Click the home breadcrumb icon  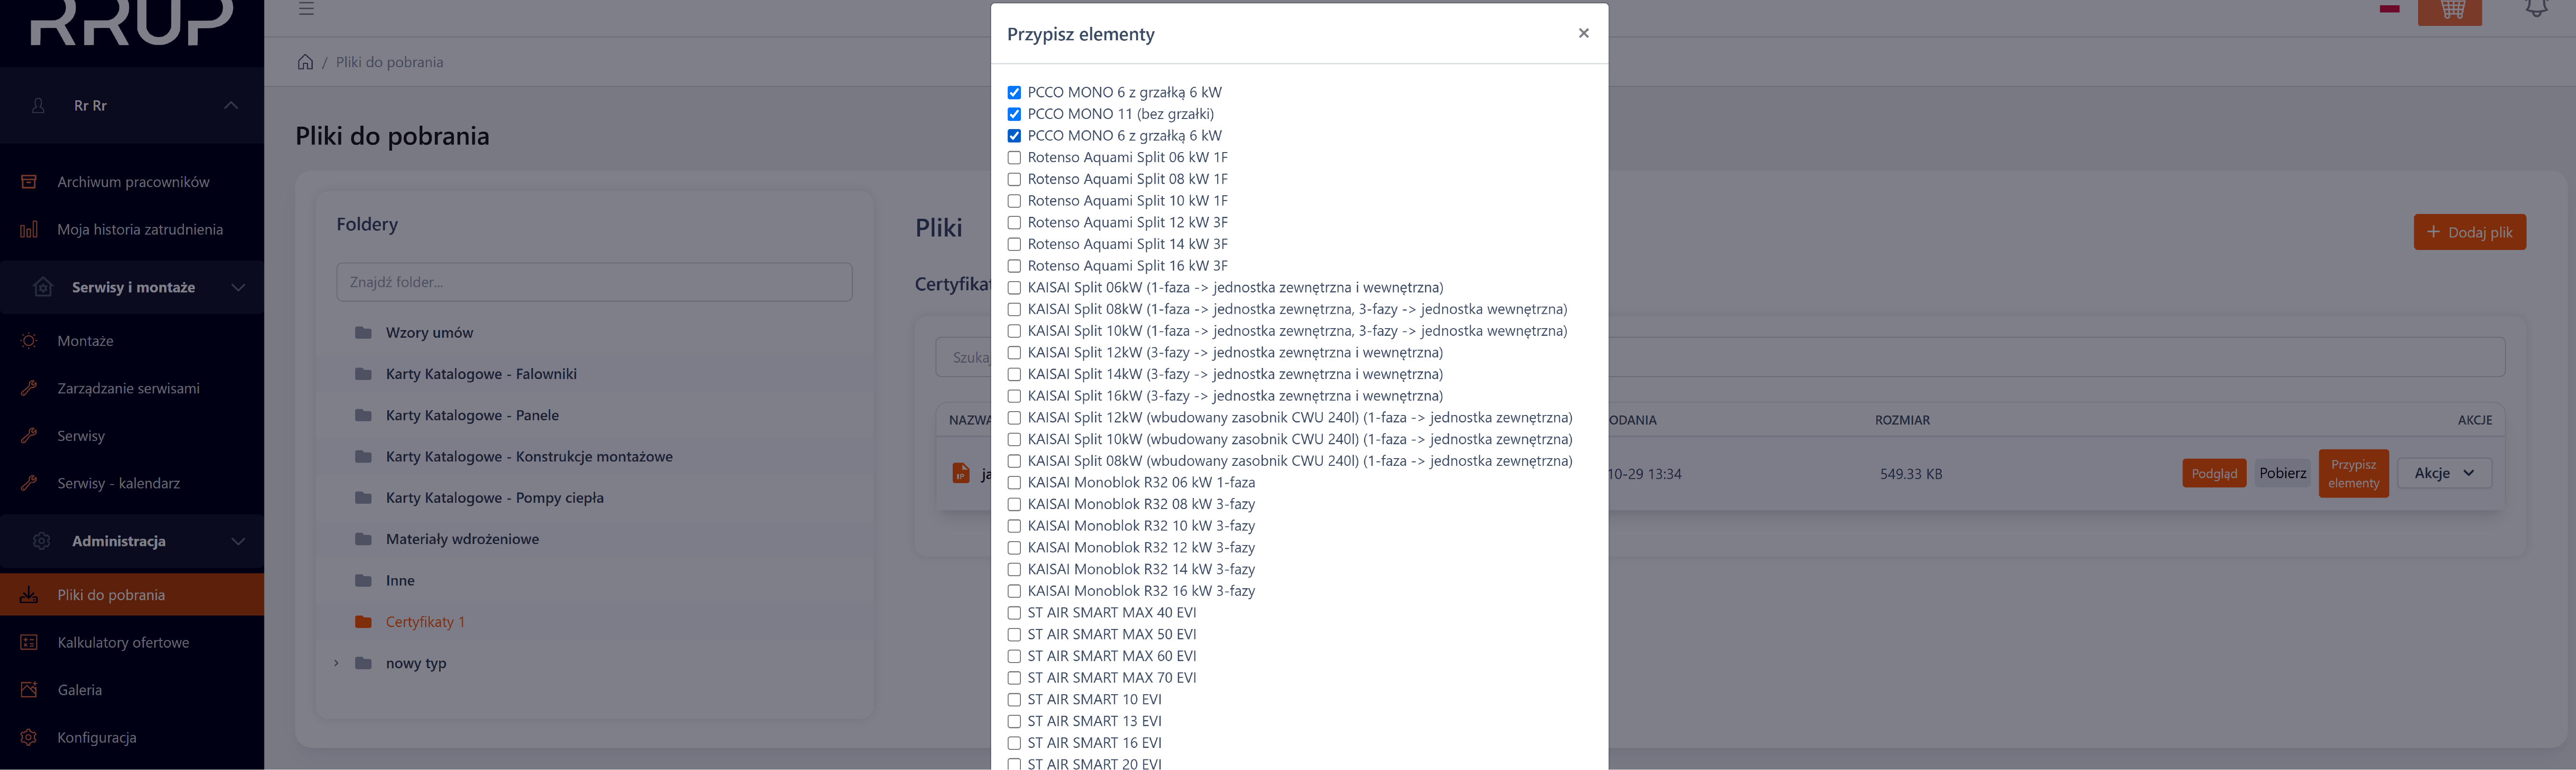coord(305,62)
